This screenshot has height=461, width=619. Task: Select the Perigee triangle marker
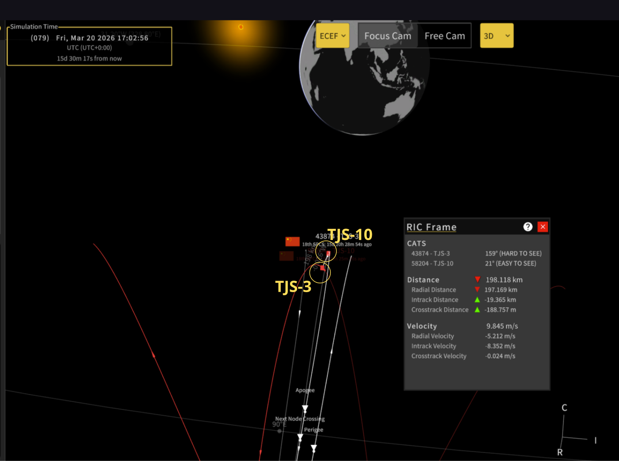coord(314,448)
